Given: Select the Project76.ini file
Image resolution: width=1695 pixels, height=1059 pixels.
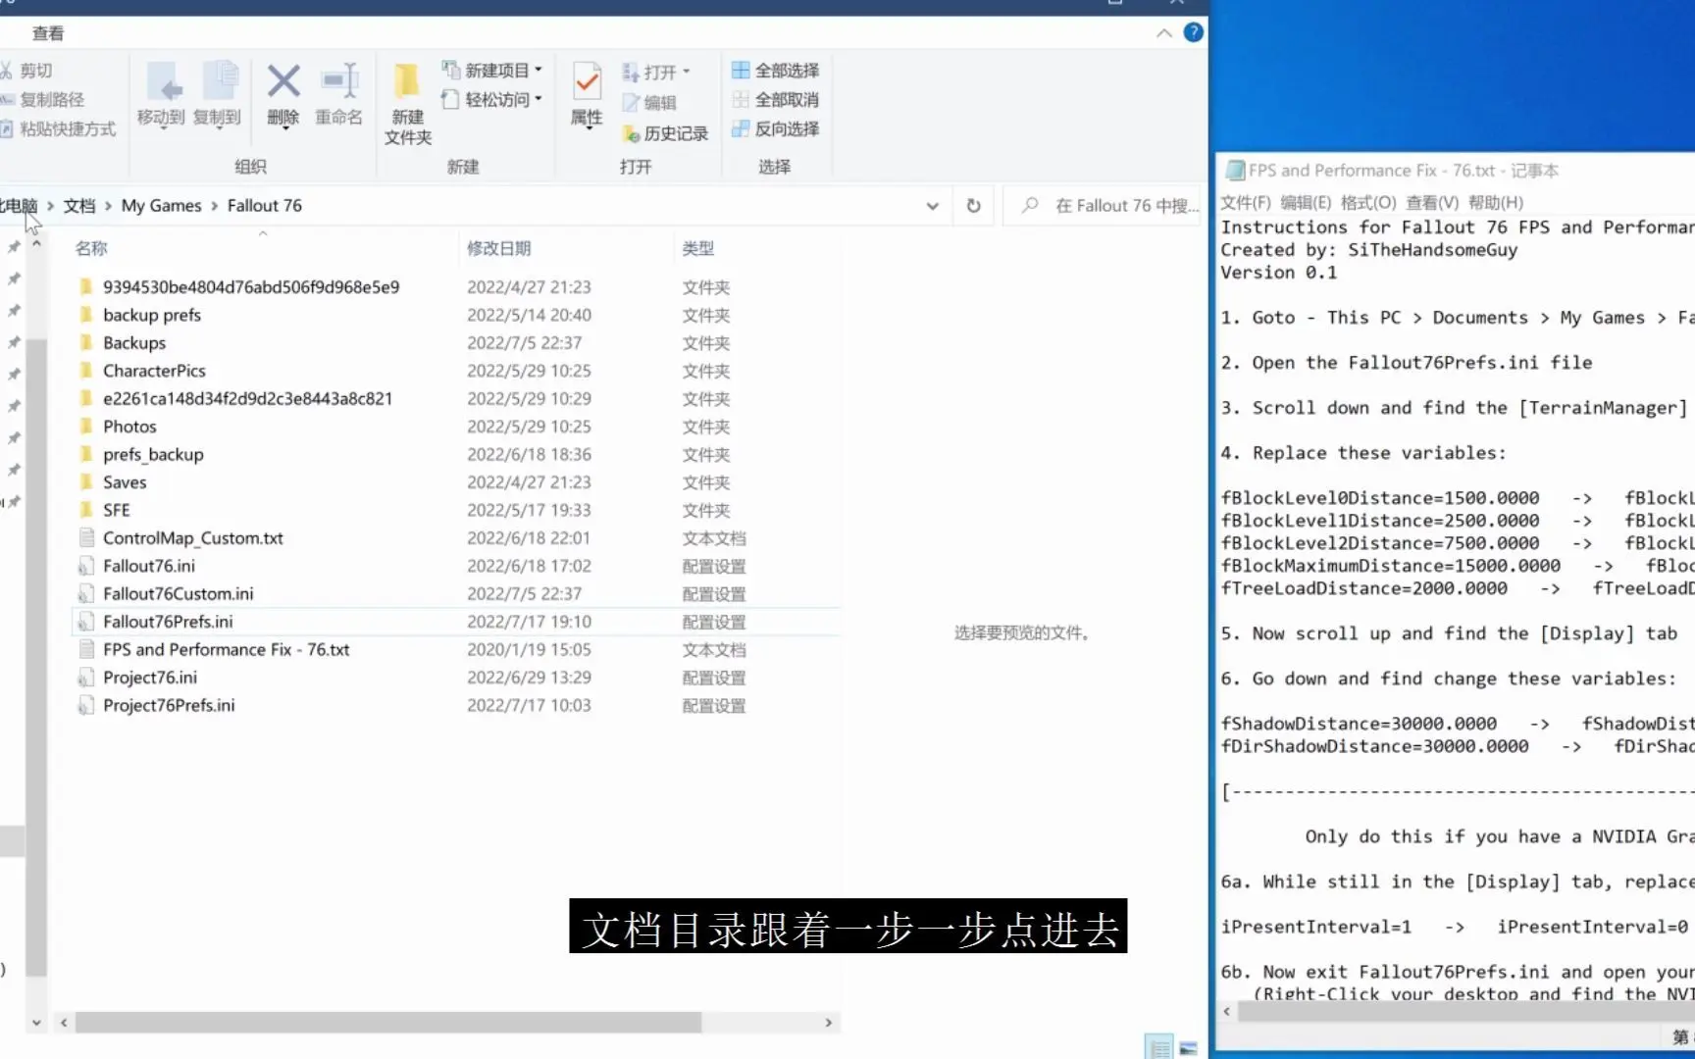Looking at the screenshot, I should point(150,678).
